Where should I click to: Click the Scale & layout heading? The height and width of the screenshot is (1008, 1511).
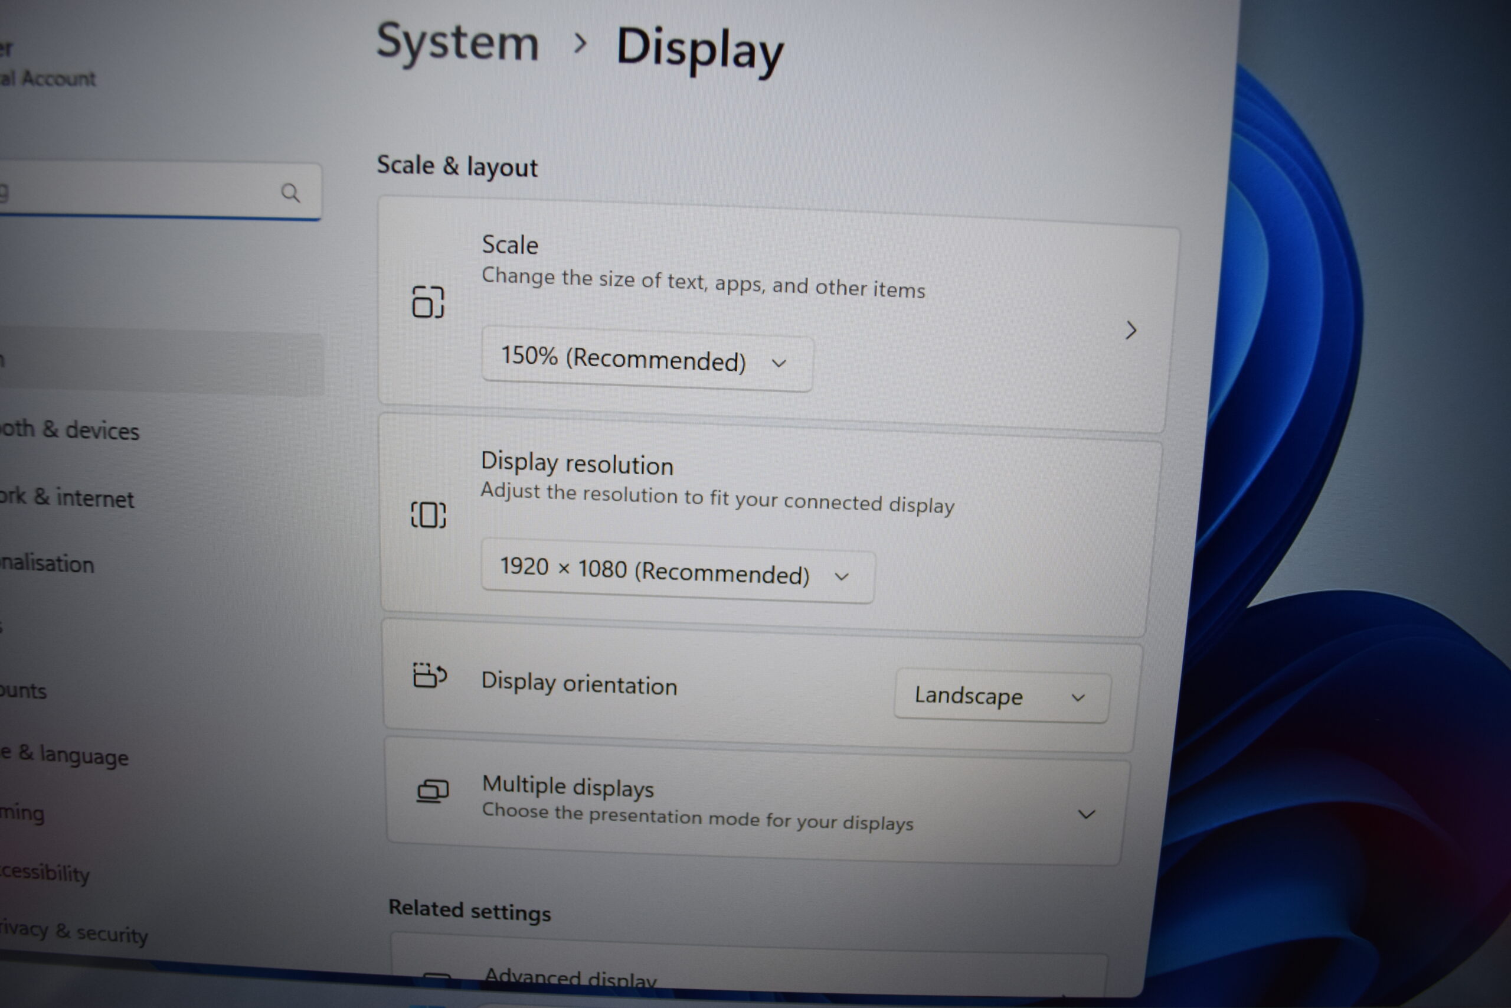click(457, 166)
